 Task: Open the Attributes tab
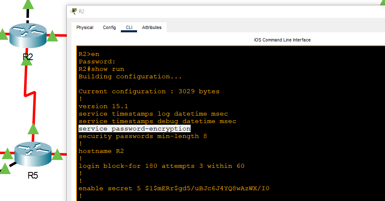pos(152,28)
